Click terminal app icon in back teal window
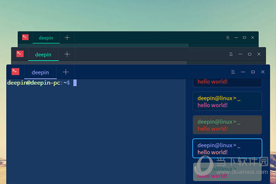 25,37
